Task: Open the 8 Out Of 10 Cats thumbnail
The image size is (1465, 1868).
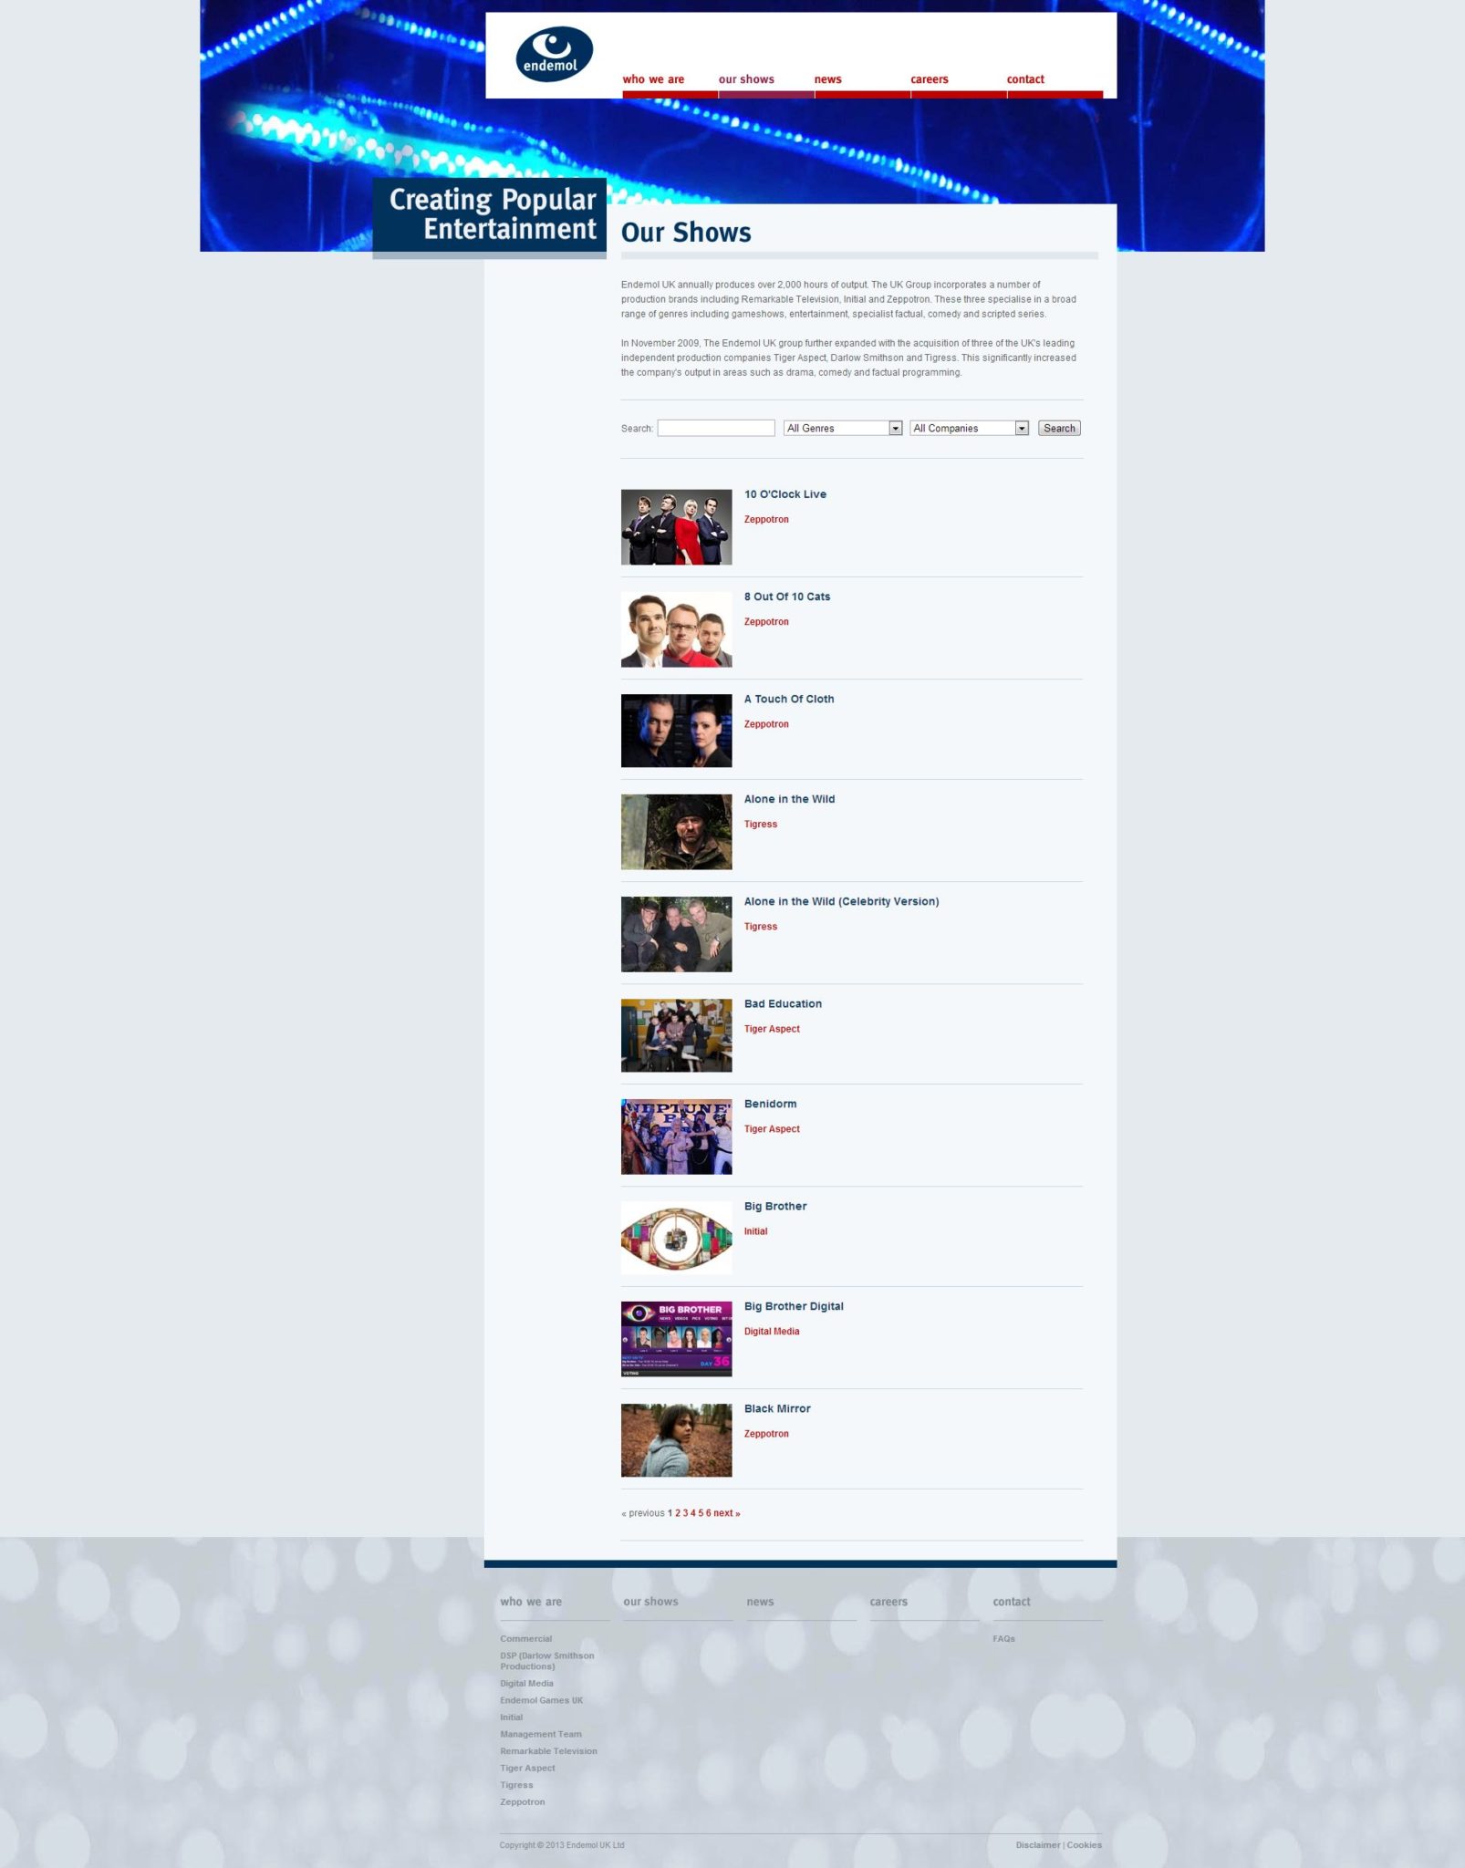Action: click(676, 628)
